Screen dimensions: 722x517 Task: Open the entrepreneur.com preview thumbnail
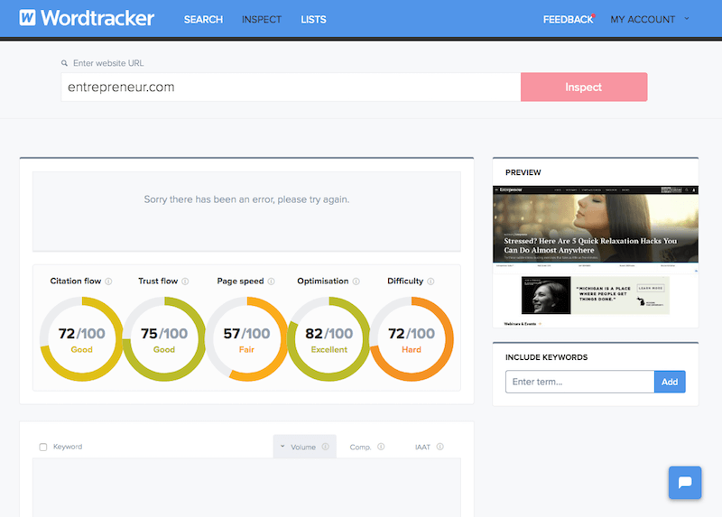tap(596, 256)
